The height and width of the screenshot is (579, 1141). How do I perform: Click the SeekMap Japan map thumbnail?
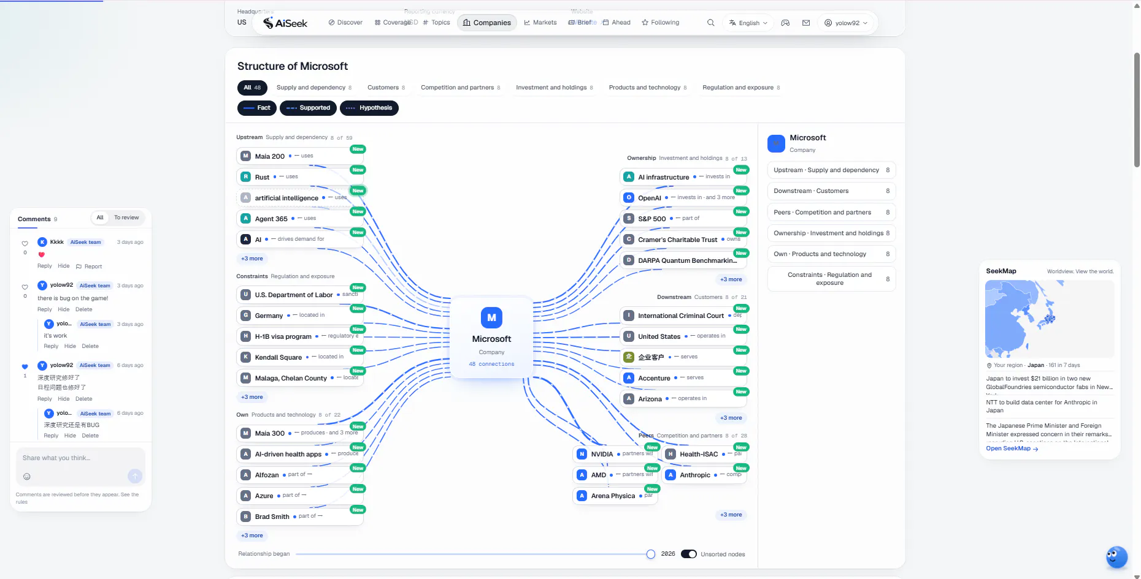[1050, 319]
